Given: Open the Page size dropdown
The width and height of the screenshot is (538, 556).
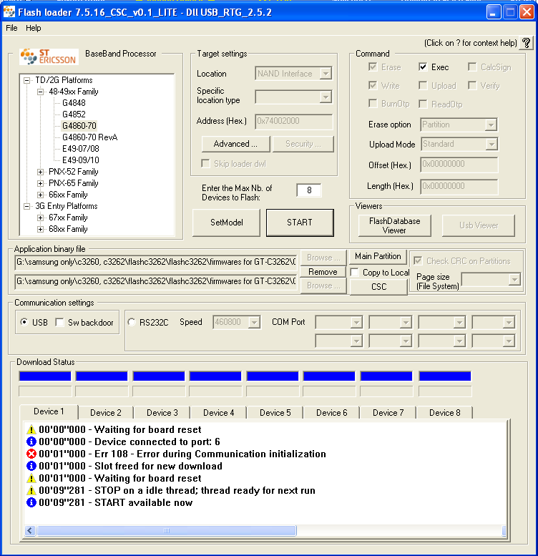Looking at the screenshot, I should 514,279.
